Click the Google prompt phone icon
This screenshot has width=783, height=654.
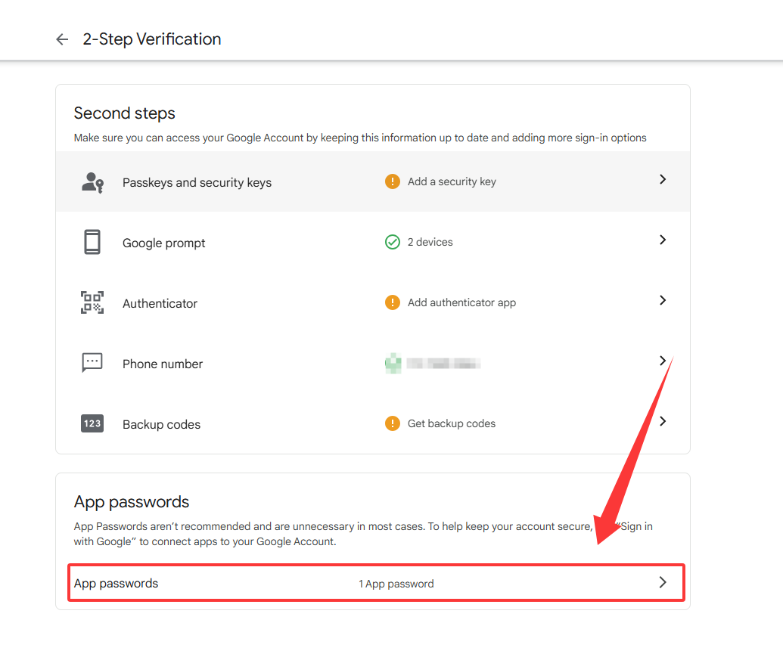click(x=92, y=242)
